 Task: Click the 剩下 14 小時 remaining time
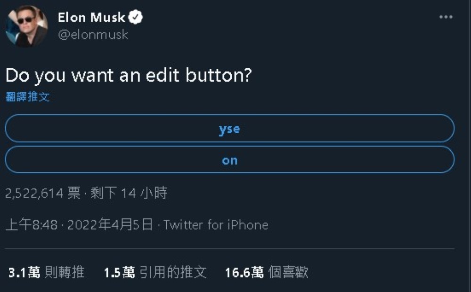tap(129, 193)
